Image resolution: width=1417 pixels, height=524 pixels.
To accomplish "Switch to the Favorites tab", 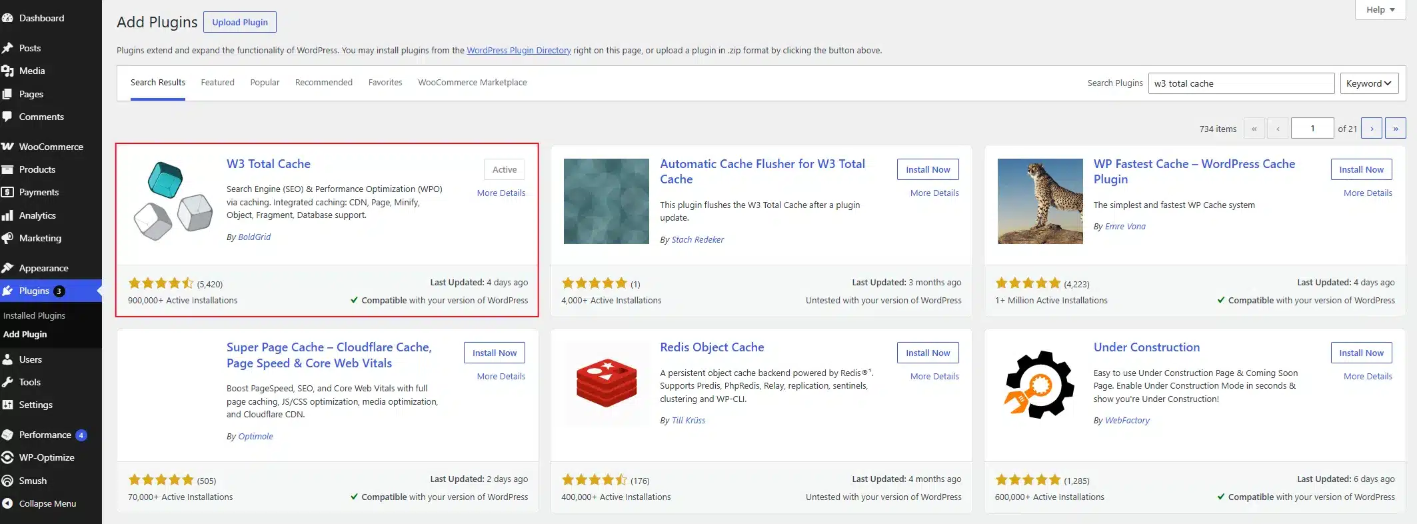I will click(x=385, y=83).
